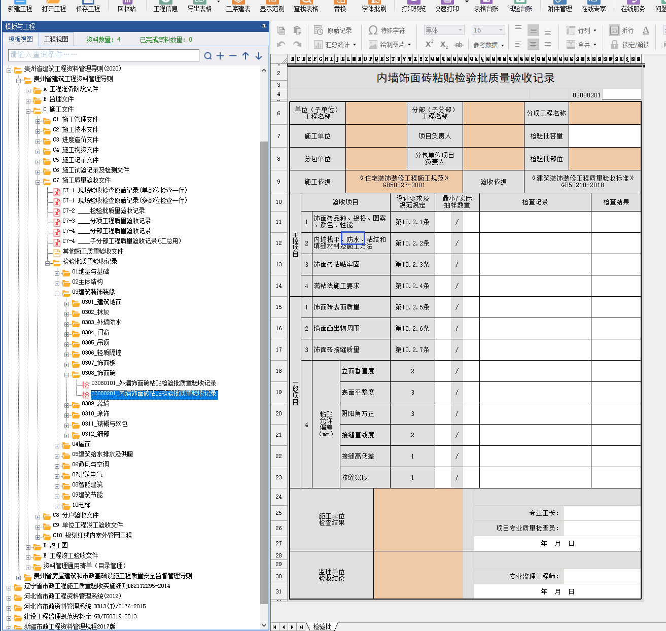The width and height of the screenshot is (666, 631).
Task: Click the 第10.2.5条 cell
Action: pos(412,307)
